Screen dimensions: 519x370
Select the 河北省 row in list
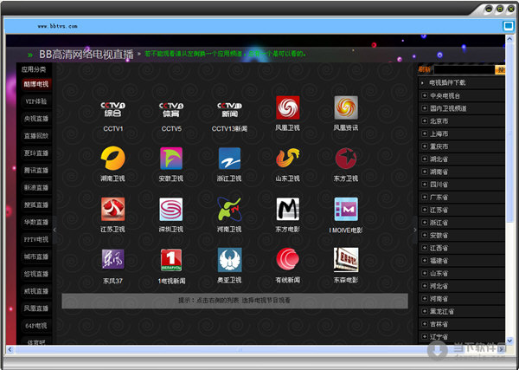tap(461, 286)
